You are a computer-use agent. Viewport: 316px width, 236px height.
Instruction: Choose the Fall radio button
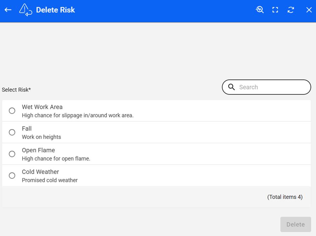(x=12, y=132)
